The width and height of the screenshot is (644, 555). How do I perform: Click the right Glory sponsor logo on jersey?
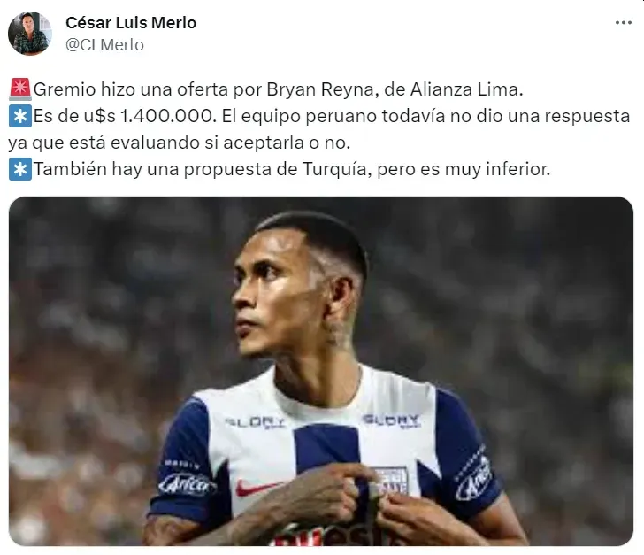point(391,420)
